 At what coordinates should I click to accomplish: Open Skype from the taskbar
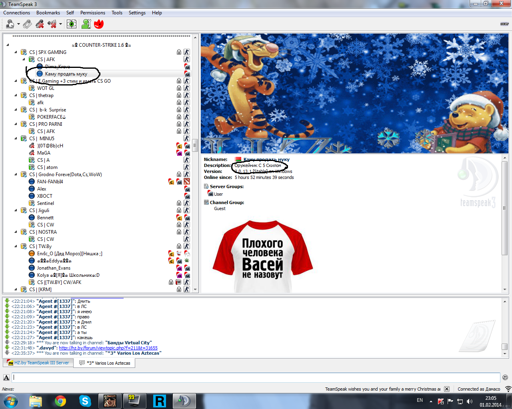coord(85,401)
